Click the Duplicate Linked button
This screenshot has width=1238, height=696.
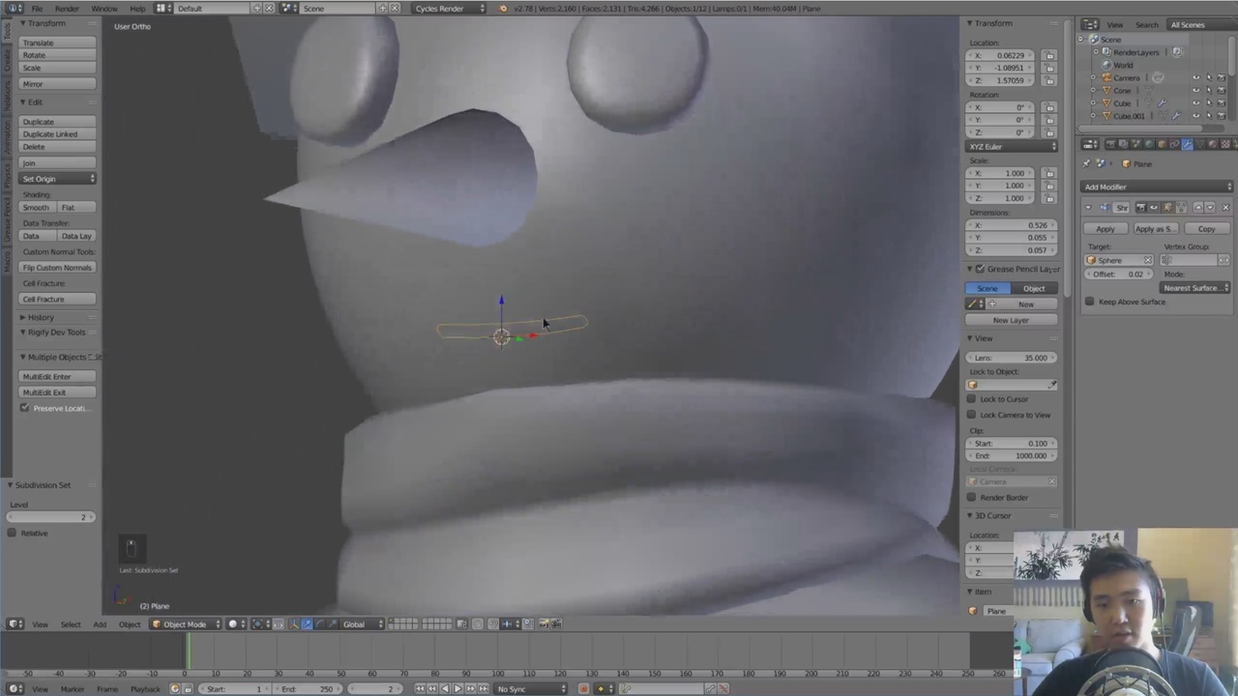pyautogui.click(x=50, y=134)
